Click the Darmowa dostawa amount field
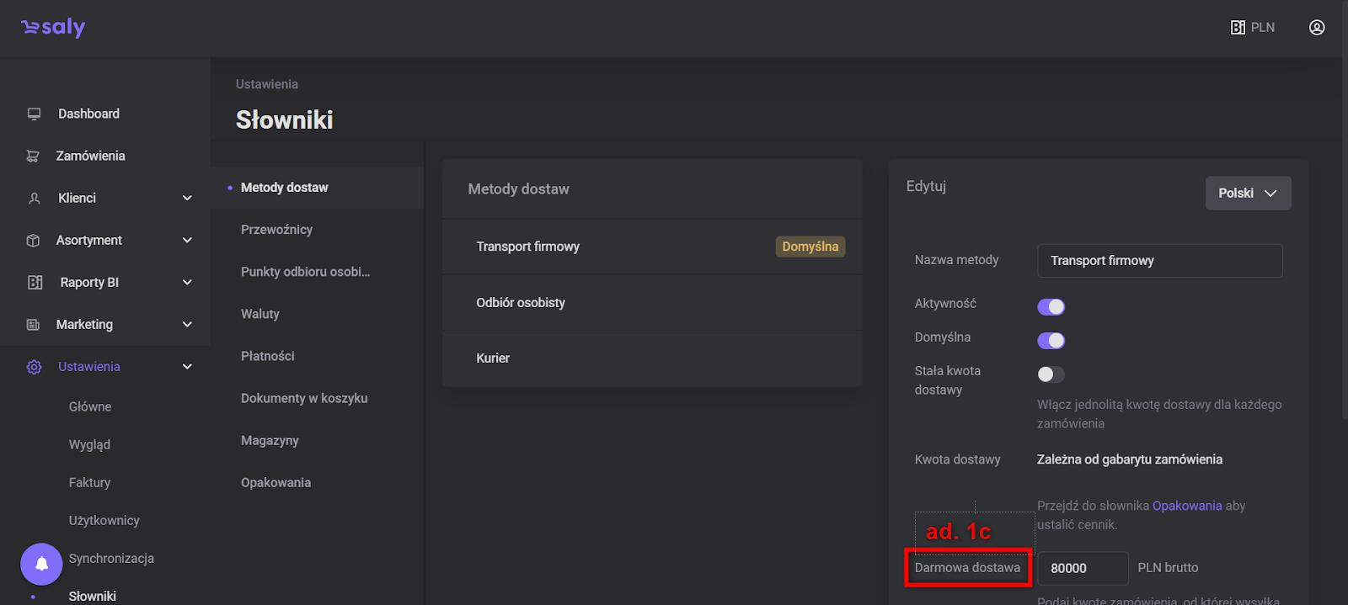The width and height of the screenshot is (1348, 605). coord(1082,569)
